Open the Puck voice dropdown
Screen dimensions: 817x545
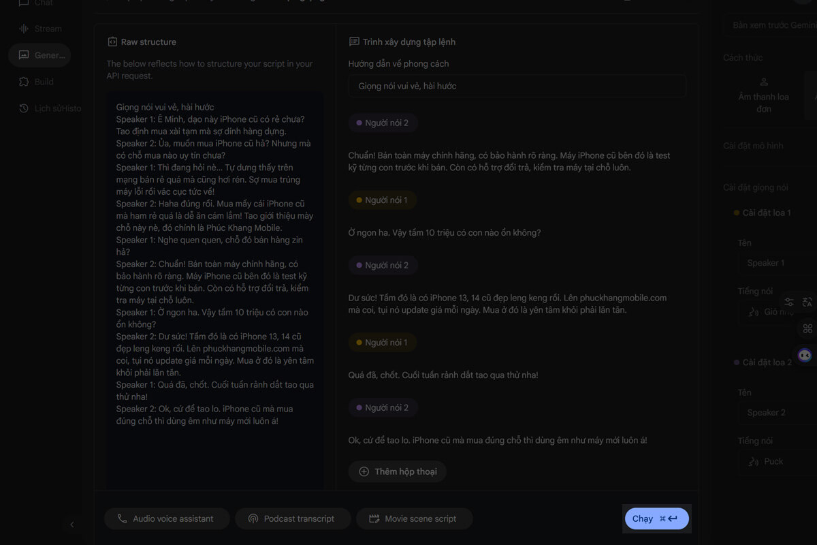(776, 461)
